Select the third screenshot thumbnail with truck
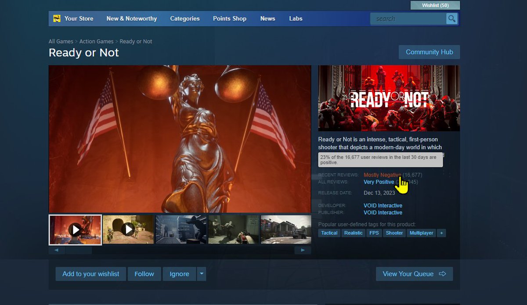 coord(181,229)
